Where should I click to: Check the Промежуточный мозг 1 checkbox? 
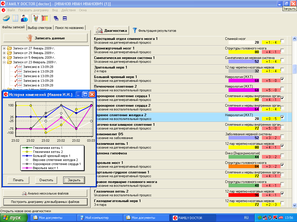point(282,50)
